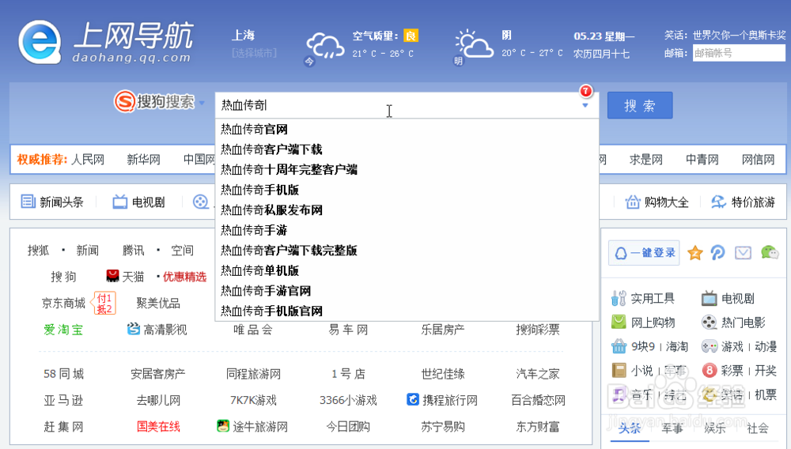Image resolution: width=791 pixels, height=449 pixels.
Task: Open 网上购物 green bag icon
Action: (619, 322)
